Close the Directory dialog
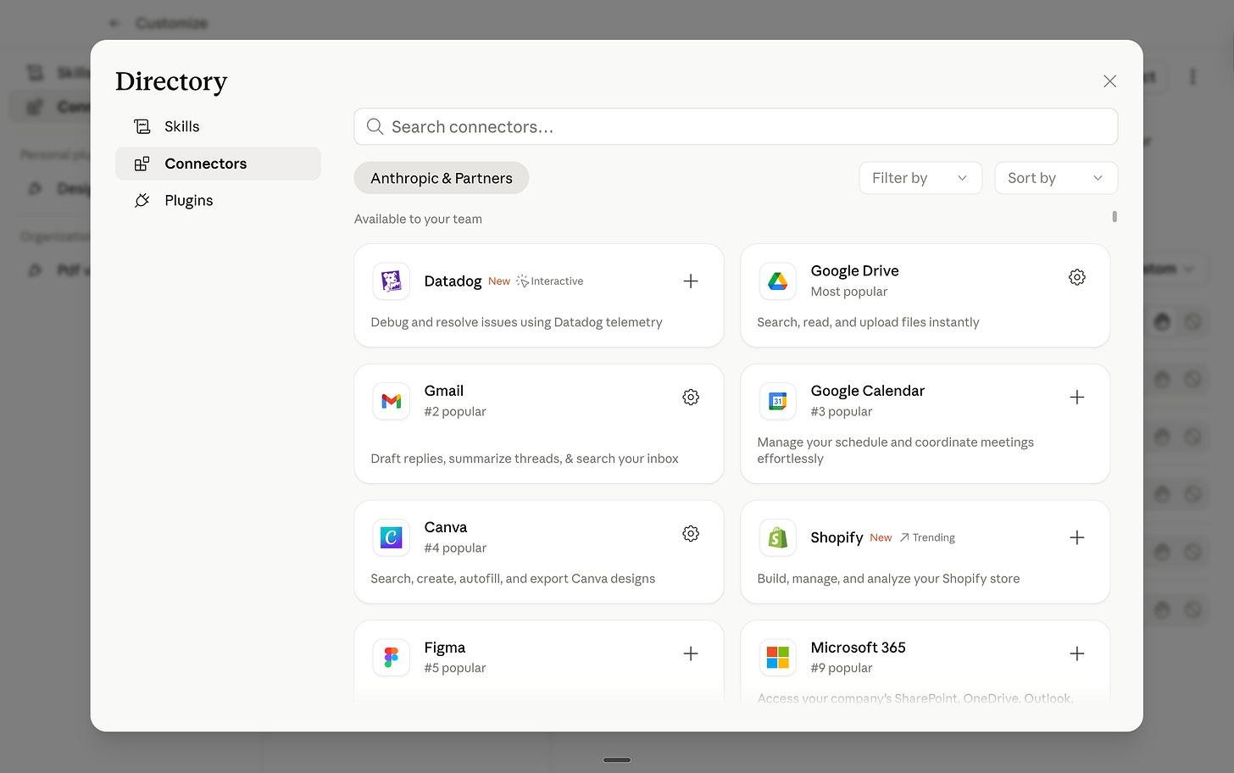The height and width of the screenshot is (773, 1234). tap(1109, 81)
